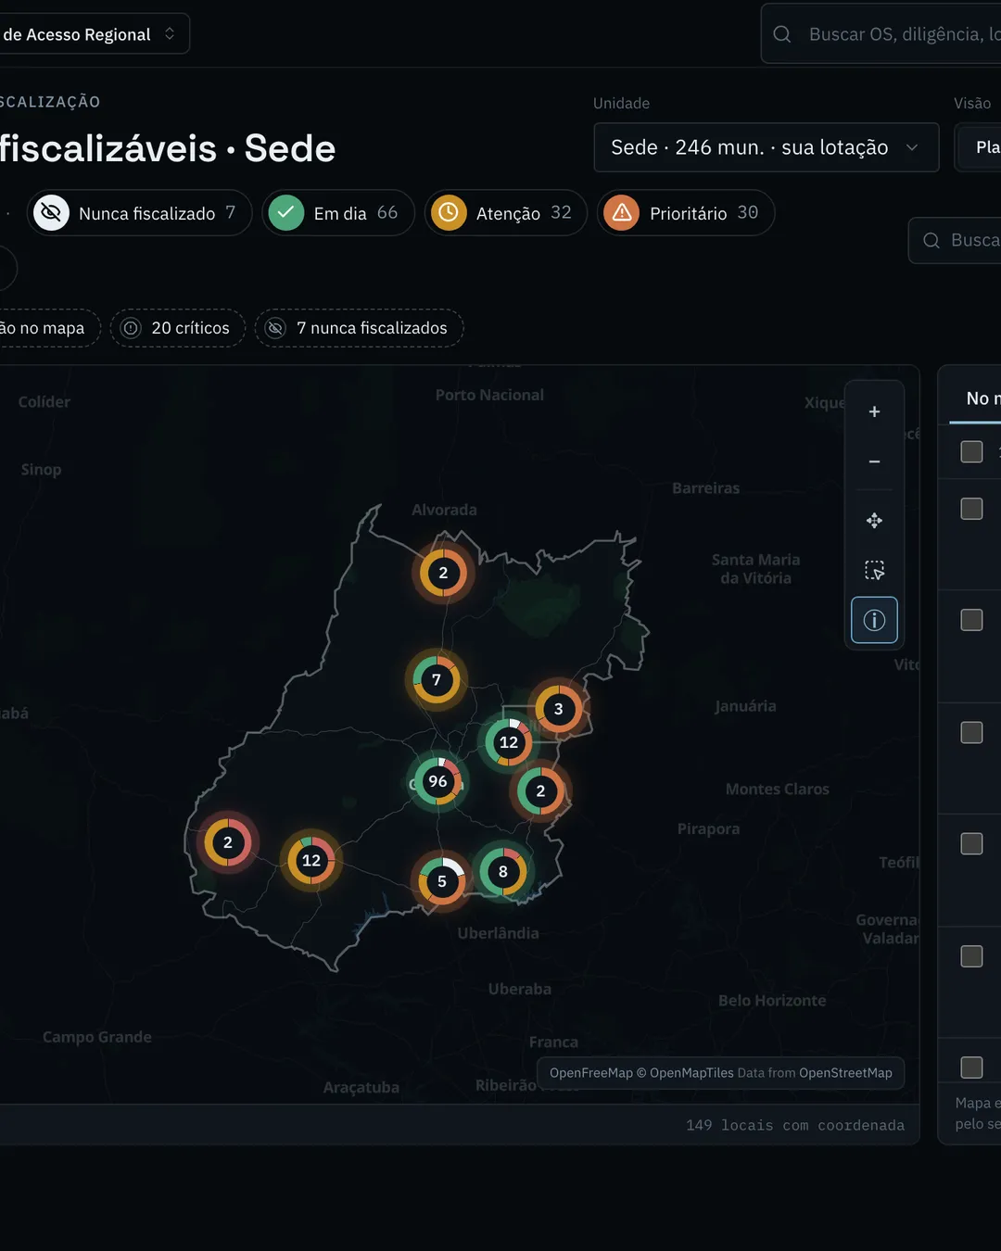The width and height of the screenshot is (1001, 1251).
Task: Click the Porto Nacional map label
Action: pos(489,395)
